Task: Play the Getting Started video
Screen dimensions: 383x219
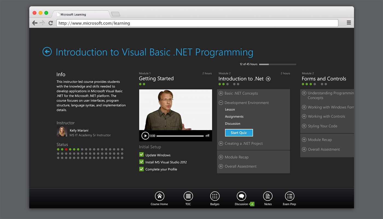Action: pyautogui.click(x=145, y=136)
